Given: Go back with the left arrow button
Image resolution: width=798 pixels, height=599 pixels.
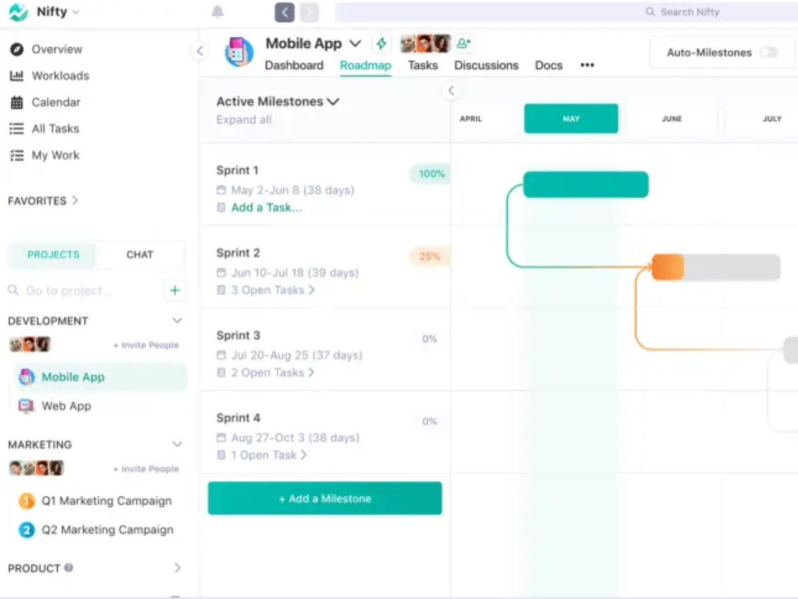Looking at the screenshot, I should [285, 12].
